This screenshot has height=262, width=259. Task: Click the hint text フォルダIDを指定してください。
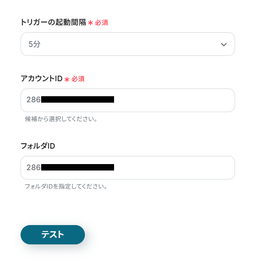tap(66, 186)
